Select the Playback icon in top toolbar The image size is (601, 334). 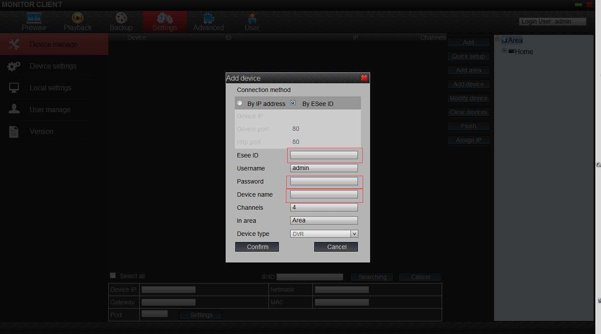[x=77, y=18]
